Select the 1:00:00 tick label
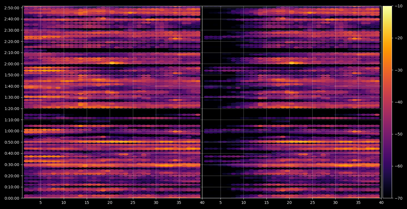 click(x=12, y=131)
